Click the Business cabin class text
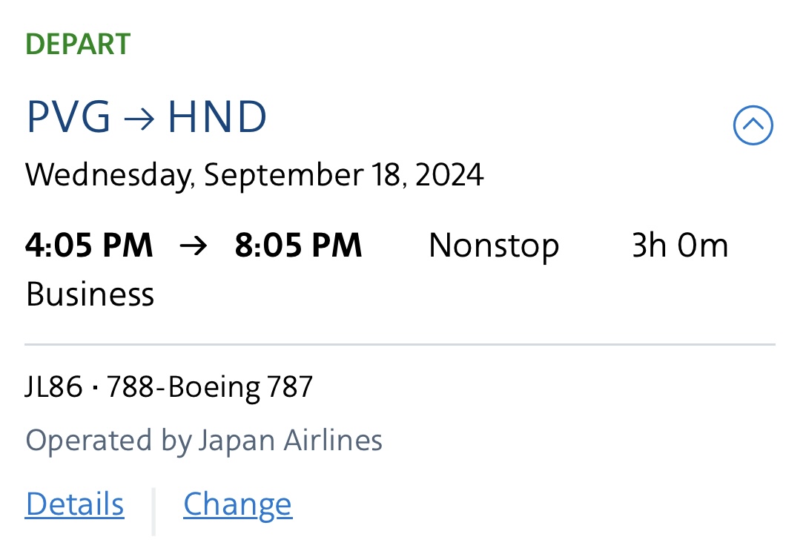 click(x=90, y=294)
